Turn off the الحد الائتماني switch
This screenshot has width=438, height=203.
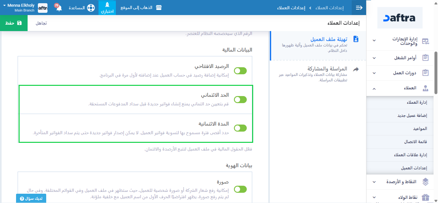click(x=240, y=100)
